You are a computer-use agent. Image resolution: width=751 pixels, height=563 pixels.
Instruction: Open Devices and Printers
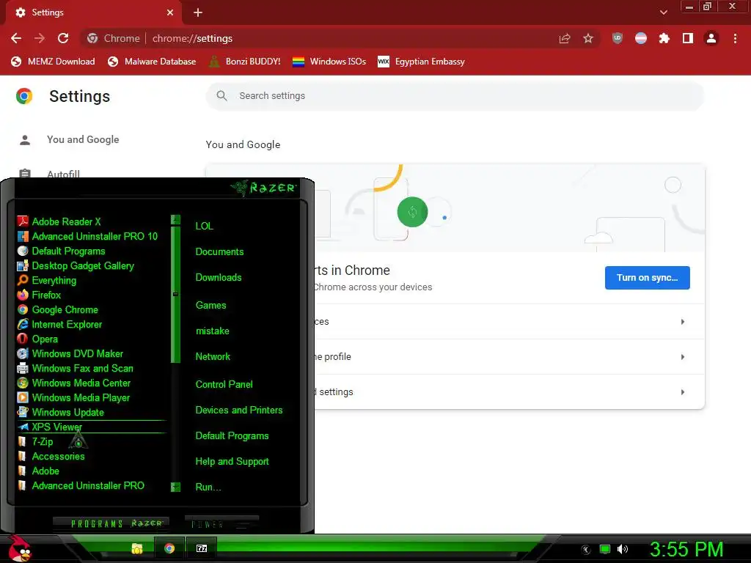pos(239,411)
